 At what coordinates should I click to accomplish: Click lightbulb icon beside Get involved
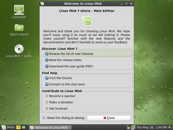pos(47,109)
